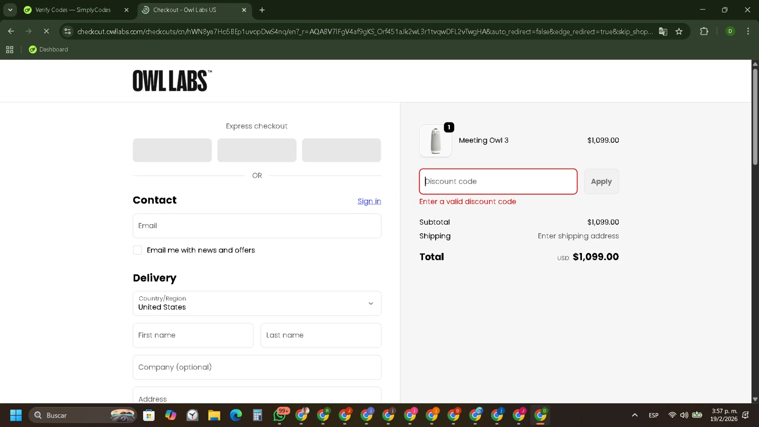Viewport: 759px width, 427px height.
Task: Click the Translate page icon in the address bar
Action: point(663,31)
